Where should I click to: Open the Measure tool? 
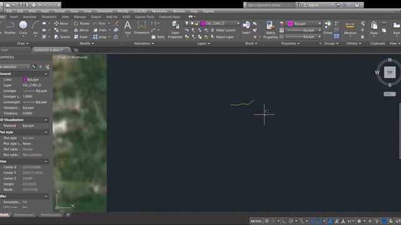point(350,28)
